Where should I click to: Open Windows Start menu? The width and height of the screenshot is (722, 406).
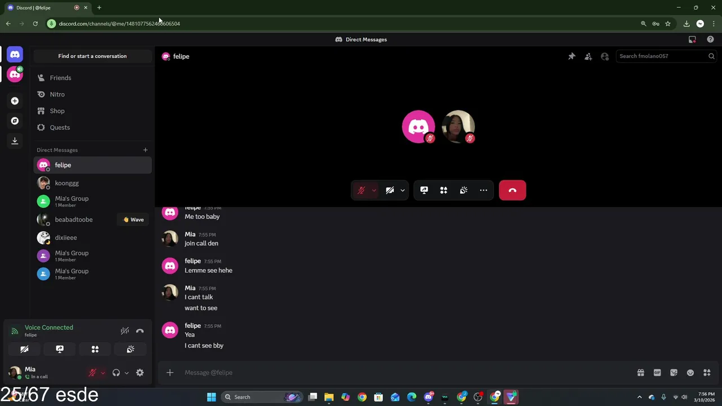click(211, 397)
